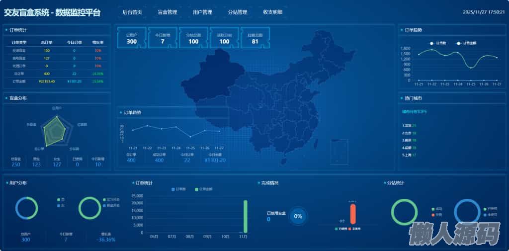Viewport: 509px width, 251px height.
Task: Click the blue donut in 分站统计
Action: click(467, 212)
